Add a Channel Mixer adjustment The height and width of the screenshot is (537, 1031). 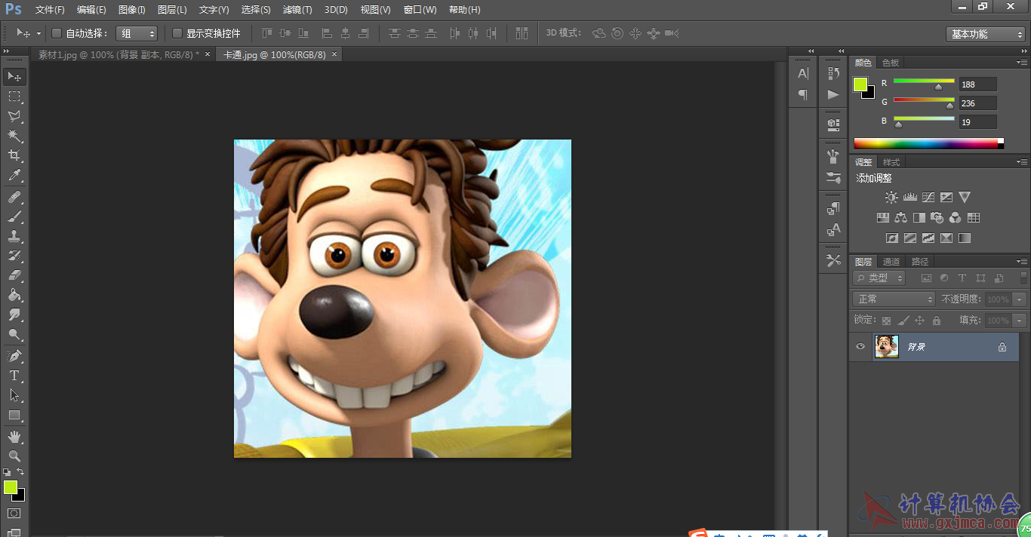click(x=955, y=218)
